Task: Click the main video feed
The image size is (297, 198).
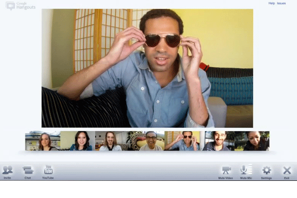Action: point(148,68)
